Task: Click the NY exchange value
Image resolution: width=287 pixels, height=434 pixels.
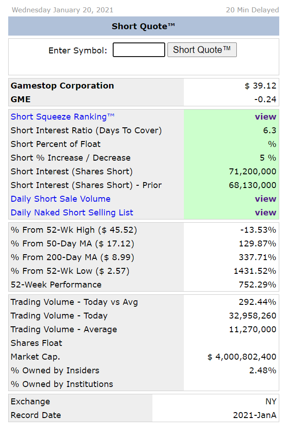Action: click(271, 402)
